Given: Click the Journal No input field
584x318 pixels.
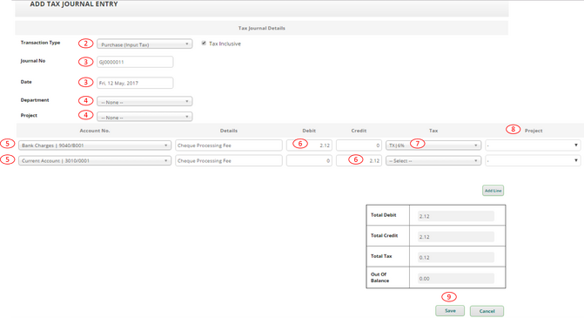Looking at the screenshot, I should point(135,62).
